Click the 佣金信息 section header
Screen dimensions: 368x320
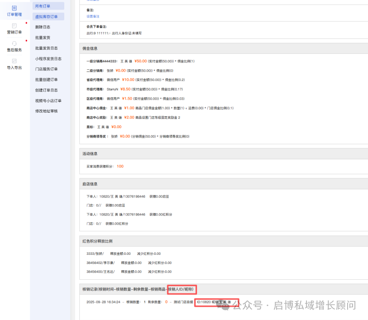pos(90,48)
